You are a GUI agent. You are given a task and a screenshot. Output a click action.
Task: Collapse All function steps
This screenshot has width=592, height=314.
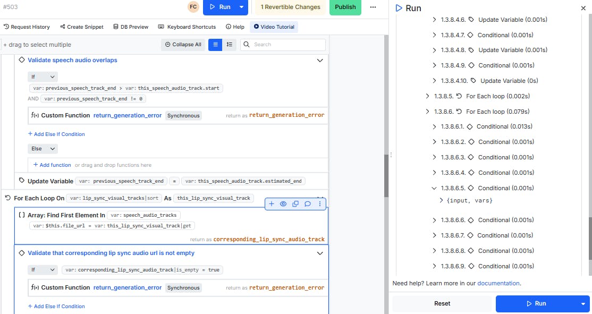pos(183,45)
